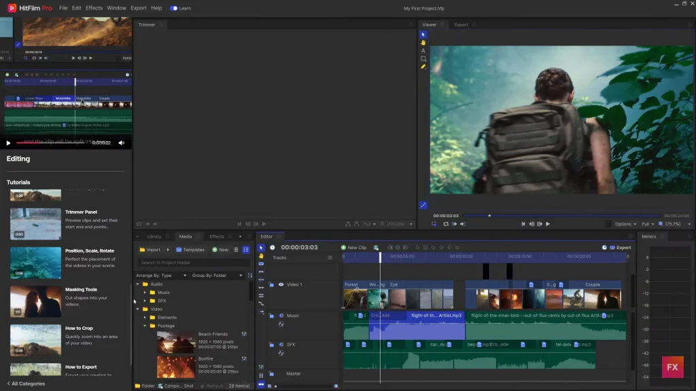Lock the Video 1 track

click(271, 284)
